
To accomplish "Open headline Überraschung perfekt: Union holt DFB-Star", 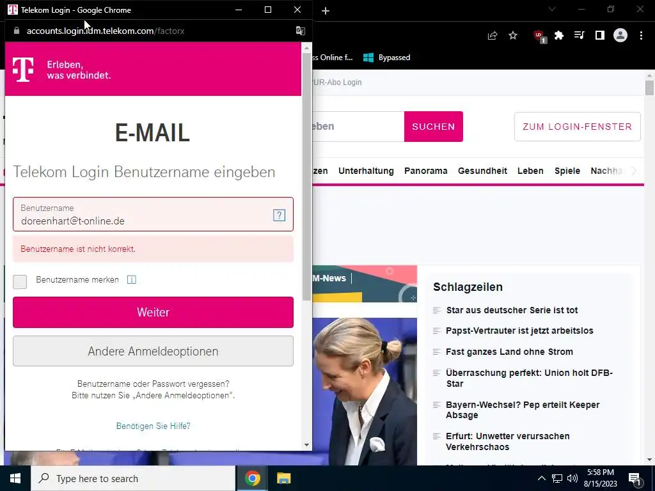I will click(529, 378).
